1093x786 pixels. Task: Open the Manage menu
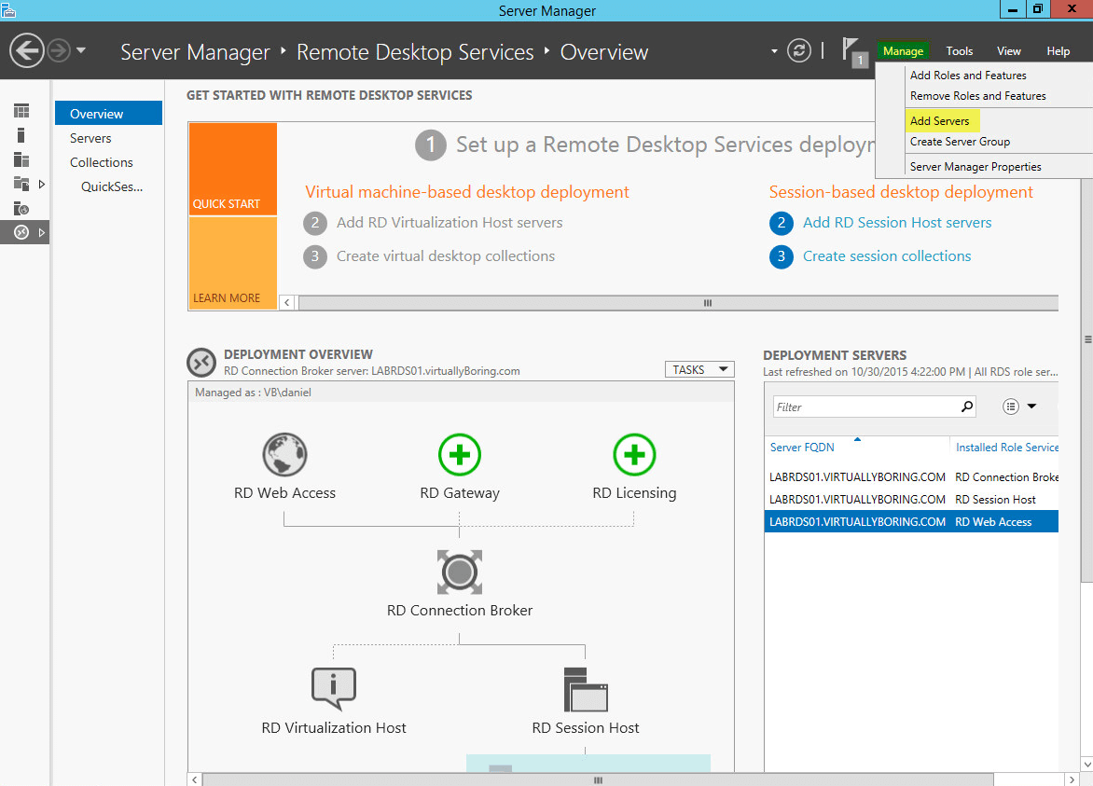[903, 51]
